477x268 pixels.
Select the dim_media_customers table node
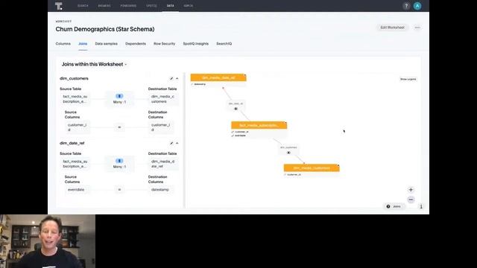pos(312,168)
